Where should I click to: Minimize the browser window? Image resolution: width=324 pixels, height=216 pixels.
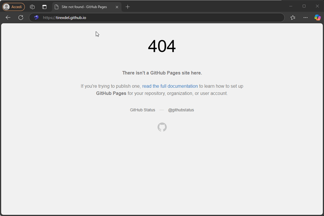[x=291, y=6]
